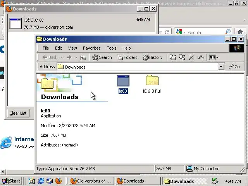Click the Outlook Express quick launch icon
Viewport: 248px width, 186px height.
click(50, 181)
